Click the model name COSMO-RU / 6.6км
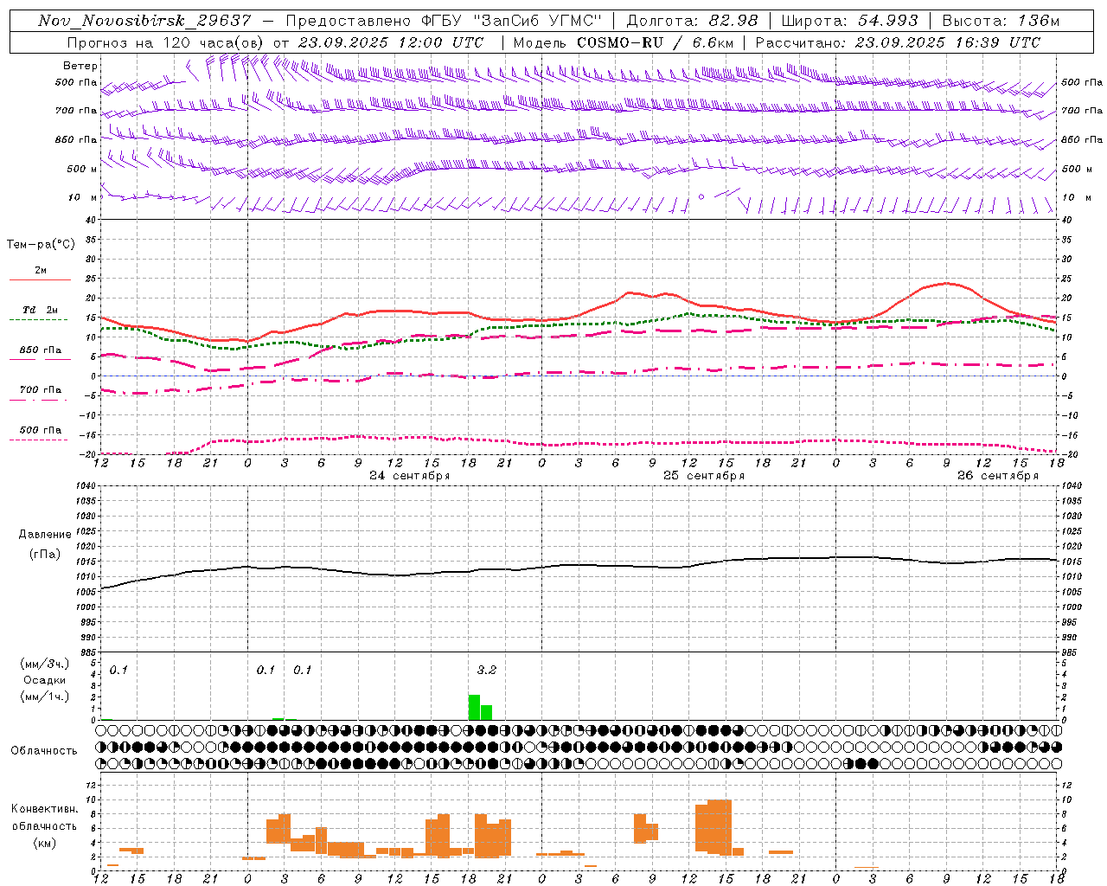 pos(655,42)
